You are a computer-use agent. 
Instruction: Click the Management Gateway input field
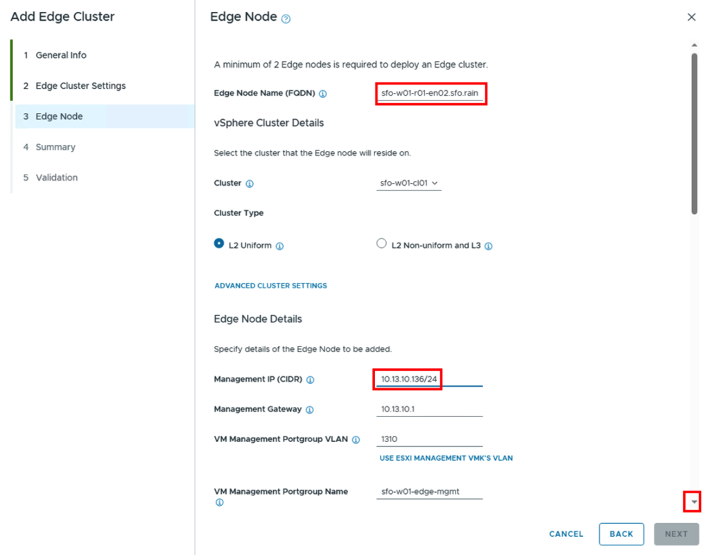tap(429, 409)
